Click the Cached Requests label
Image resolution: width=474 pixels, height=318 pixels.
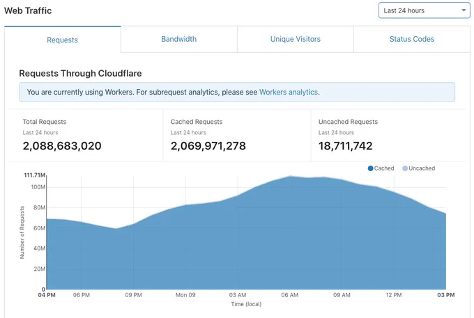[197, 122]
